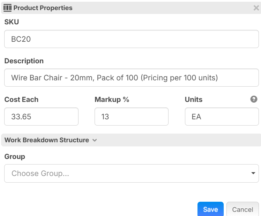Click the Group dropdown arrow

[253, 173]
